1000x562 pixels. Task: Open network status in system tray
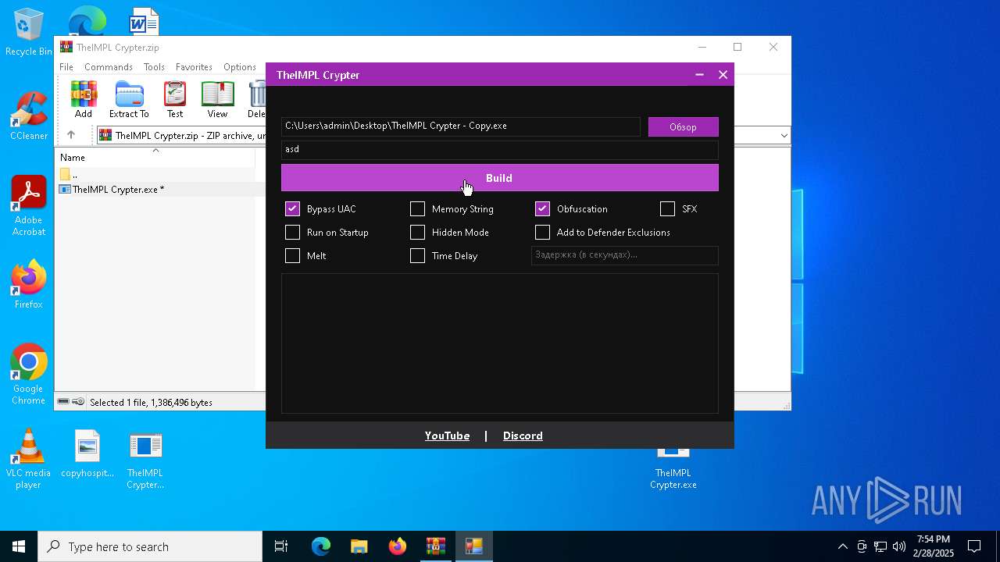click(880, 546)
